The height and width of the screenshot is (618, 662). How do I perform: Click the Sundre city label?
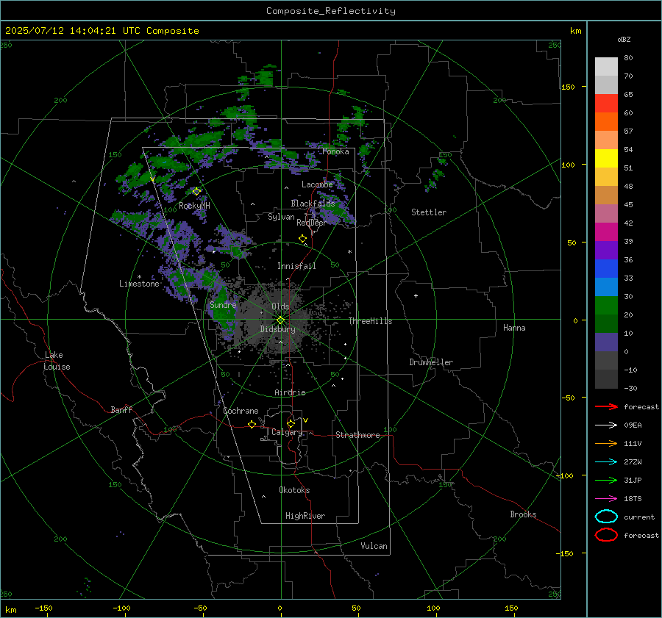pyautogui.click(x=223, y=304)
